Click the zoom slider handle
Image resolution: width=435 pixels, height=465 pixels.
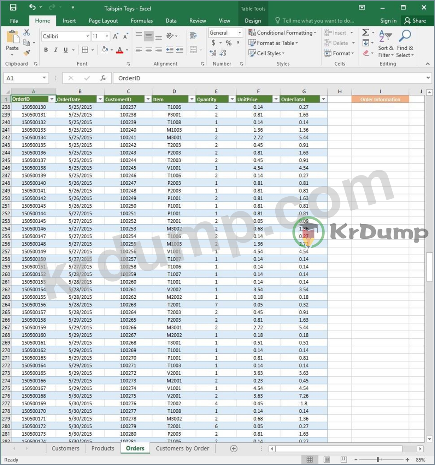(378, 459)
